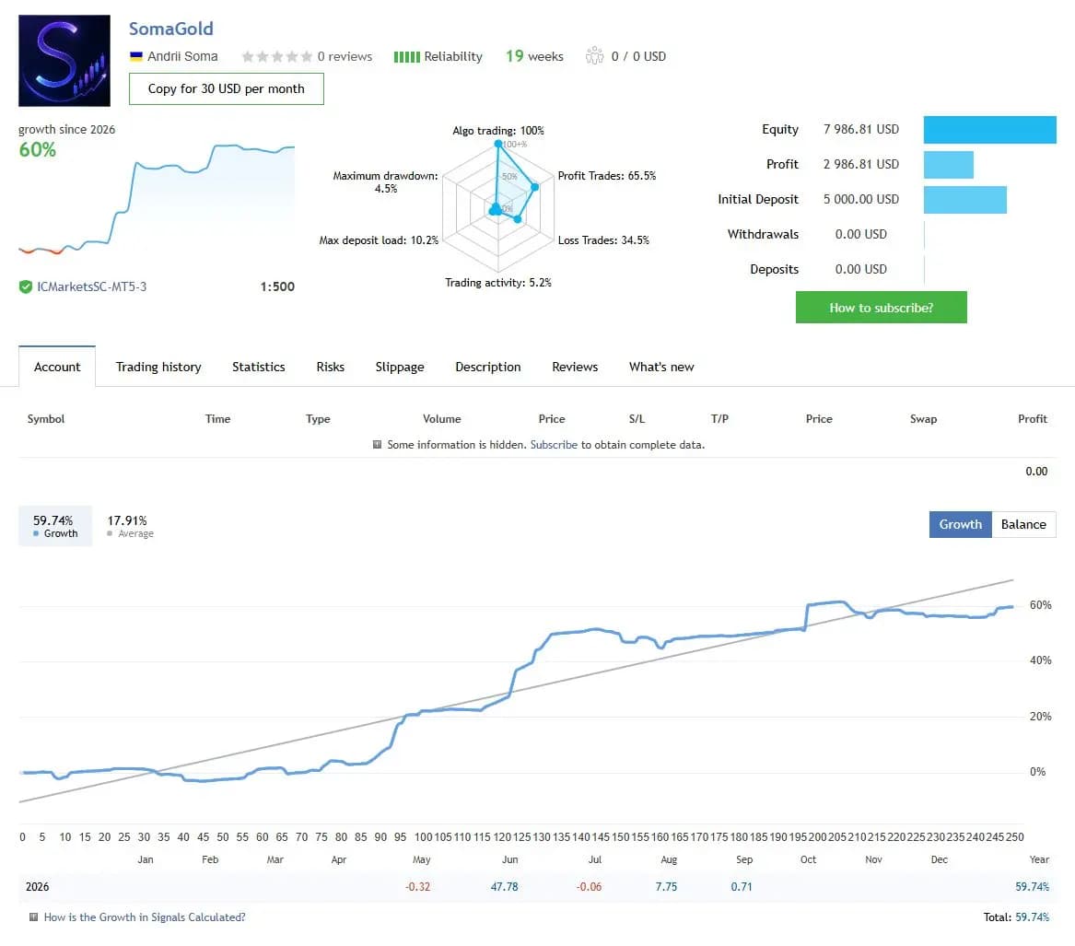This screenshot has height=946, width=1075.
Task: Click the info icon by growth calculation
Action: point(33,917)
